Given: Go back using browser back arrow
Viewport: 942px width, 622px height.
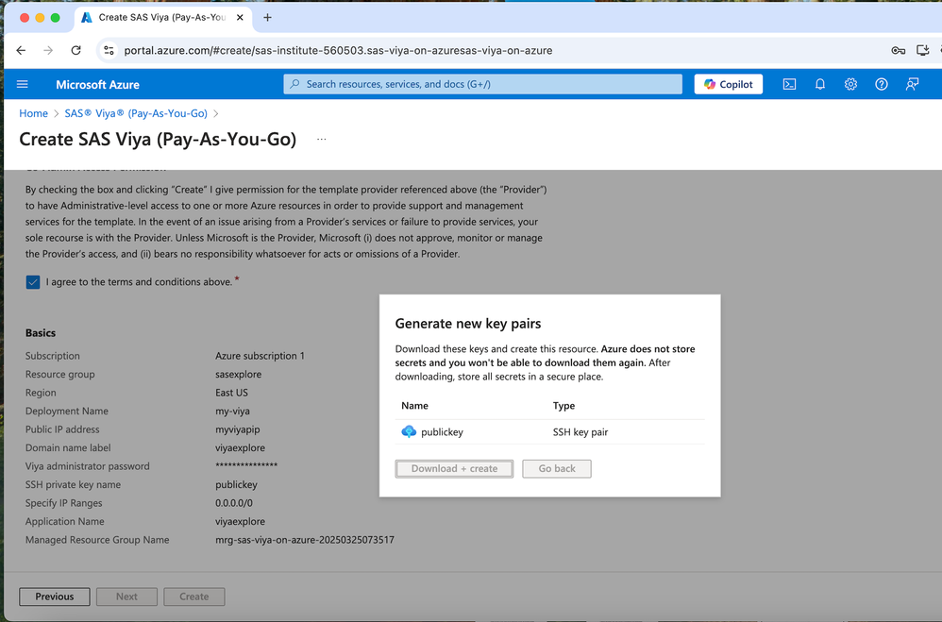Looking at the screenshot, I should [x=21, y=50].
